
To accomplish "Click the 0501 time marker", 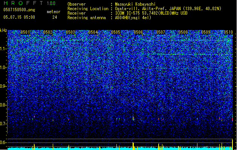I will coord(25,32).
